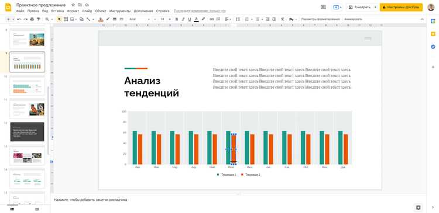
Task: Open Google Keep side panel
Action: coord(433,34)
